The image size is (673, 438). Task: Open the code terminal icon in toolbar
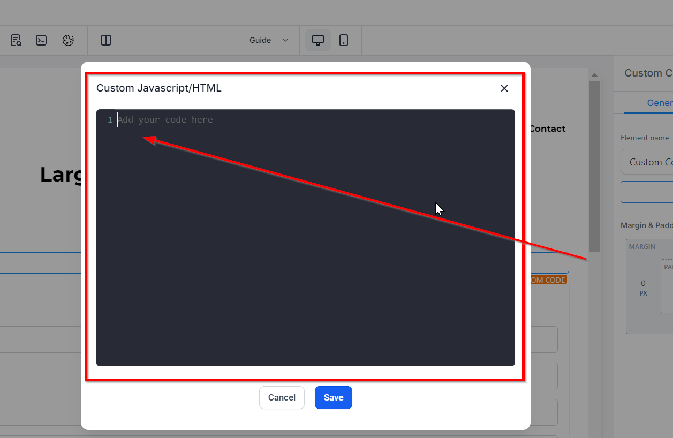[41, 40]
